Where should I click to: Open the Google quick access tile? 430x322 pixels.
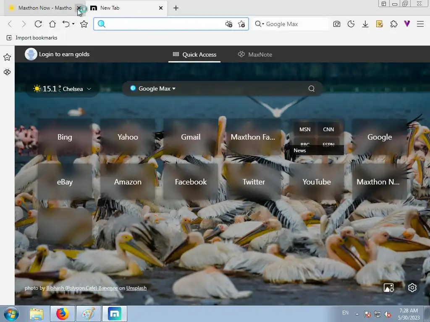click(380, 137)
